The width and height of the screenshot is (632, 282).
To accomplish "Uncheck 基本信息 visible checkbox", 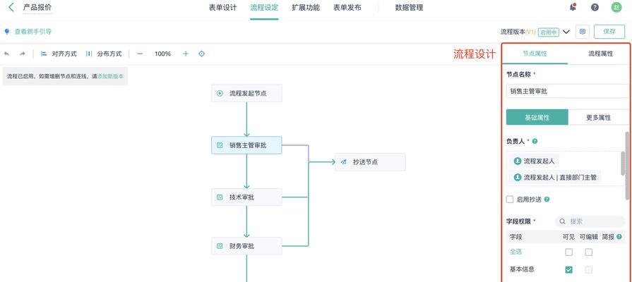I will [568, 269].
